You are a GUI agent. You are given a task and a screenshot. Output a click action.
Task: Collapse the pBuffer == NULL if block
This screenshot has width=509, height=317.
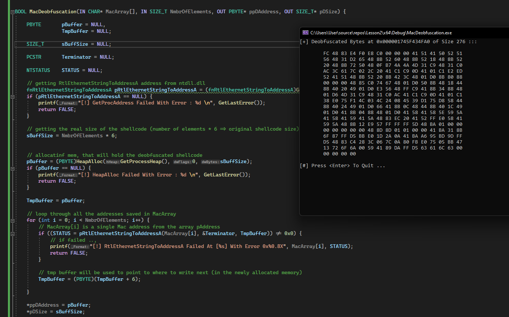[x=13, y=168]
